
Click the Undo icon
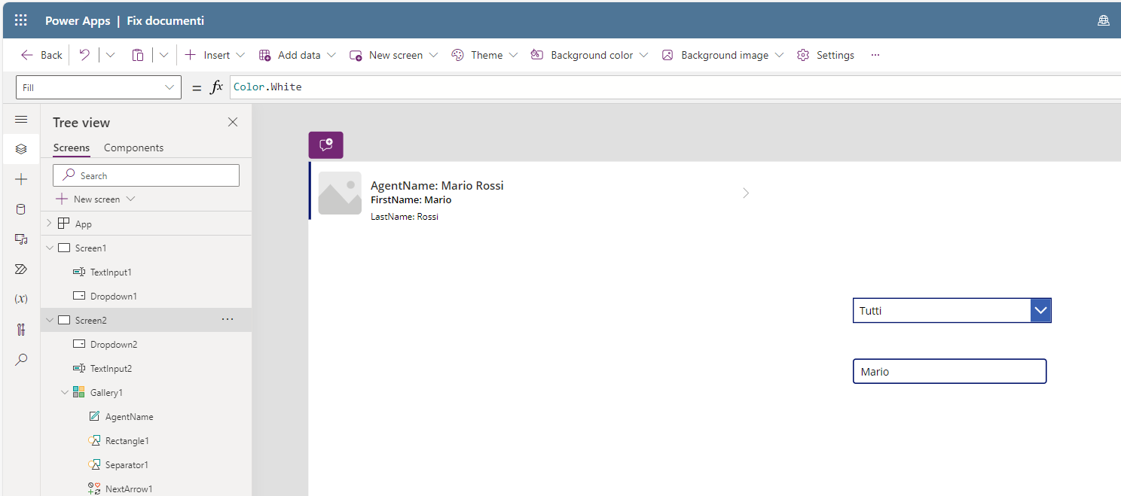coord(84,55)
